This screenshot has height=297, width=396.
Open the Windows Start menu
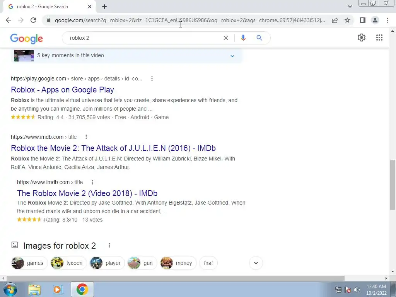click(x=10, y=289)
